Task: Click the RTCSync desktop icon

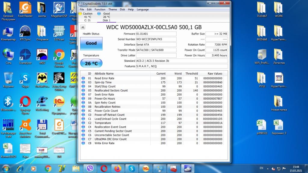Action: coord(25,33)
